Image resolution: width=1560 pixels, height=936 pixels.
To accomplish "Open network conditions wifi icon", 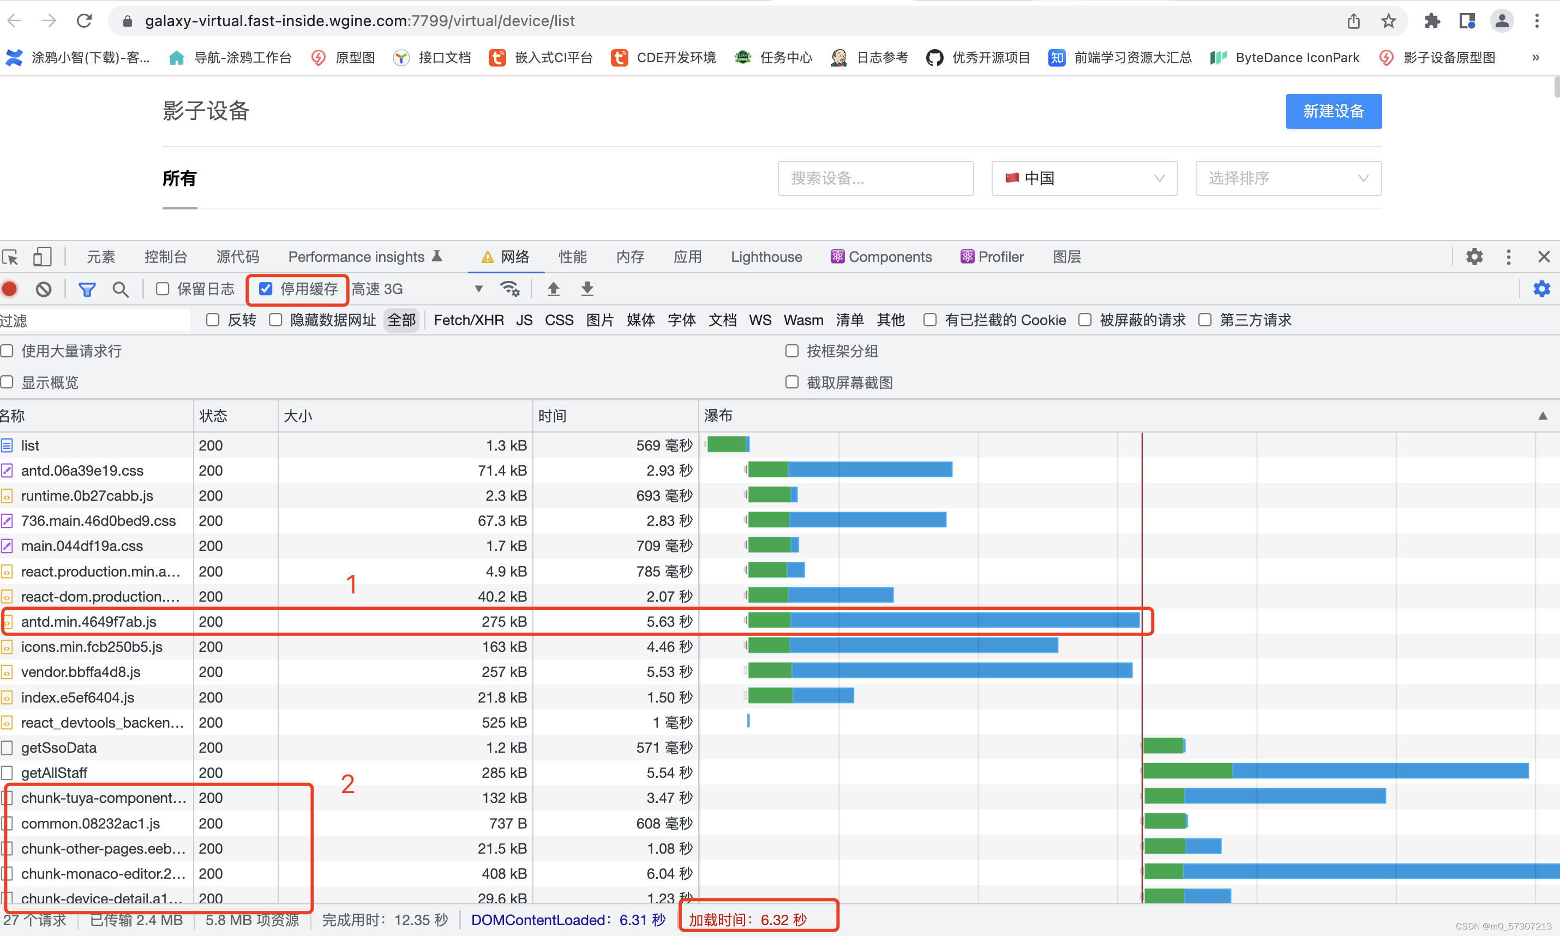I will [509, 289].
